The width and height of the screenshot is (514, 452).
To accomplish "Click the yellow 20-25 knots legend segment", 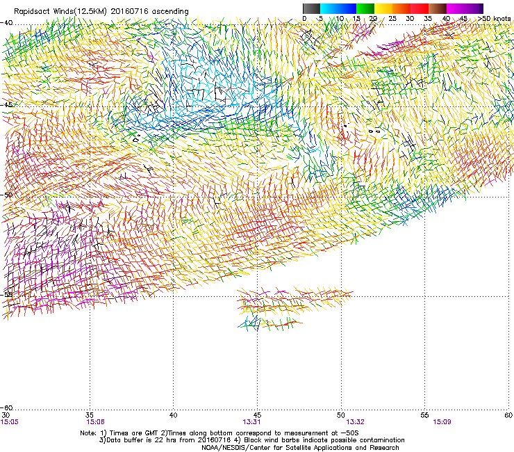I will click(383, 8).
